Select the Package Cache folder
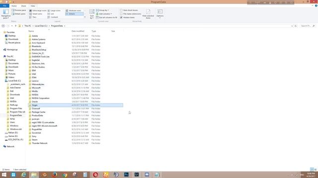Image resolution: width=318 pixels, height=178 pixels. tap(76, 112)
